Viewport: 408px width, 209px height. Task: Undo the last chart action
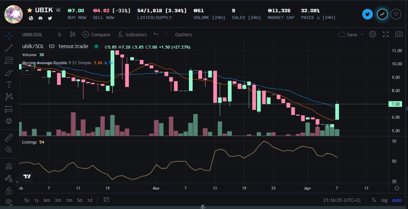[156, 35]
